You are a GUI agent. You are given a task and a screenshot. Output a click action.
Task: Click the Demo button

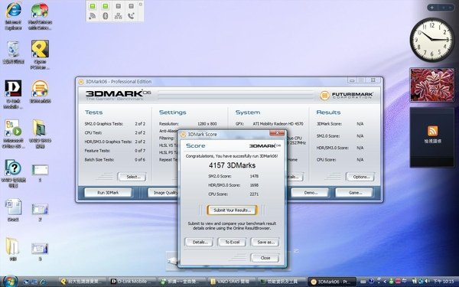pos(311,193)
